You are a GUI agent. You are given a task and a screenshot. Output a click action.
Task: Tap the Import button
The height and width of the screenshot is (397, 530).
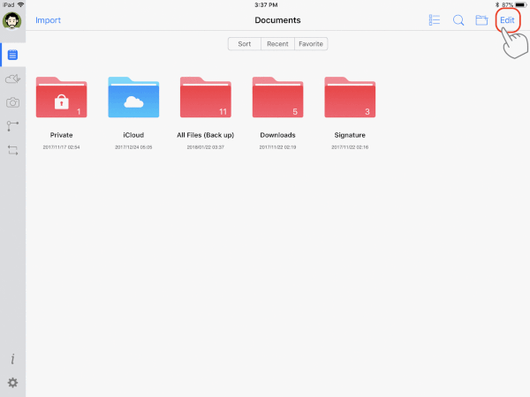48,20
